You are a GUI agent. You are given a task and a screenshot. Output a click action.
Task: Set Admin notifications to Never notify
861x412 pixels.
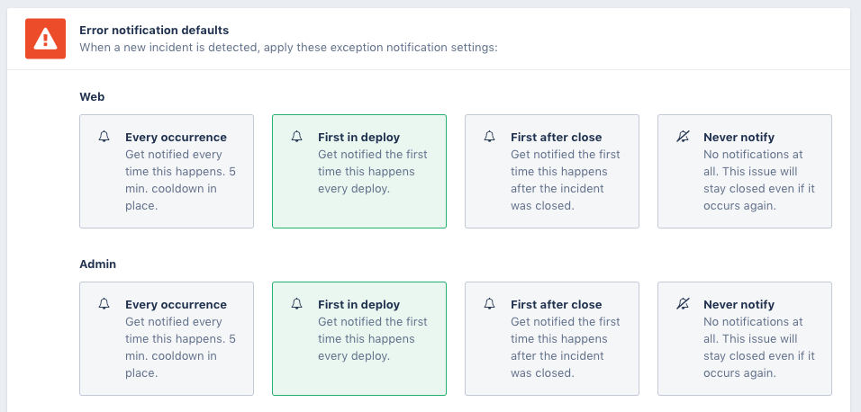[745, 339]
